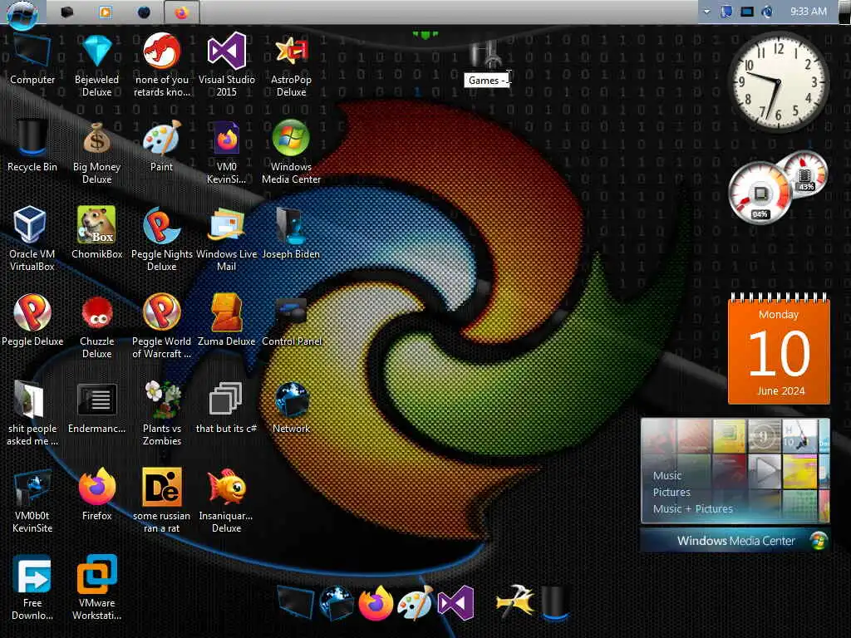The image size is (851, 638).
Task: Select Music + Pictures in gadget
Action: point(692,509)
